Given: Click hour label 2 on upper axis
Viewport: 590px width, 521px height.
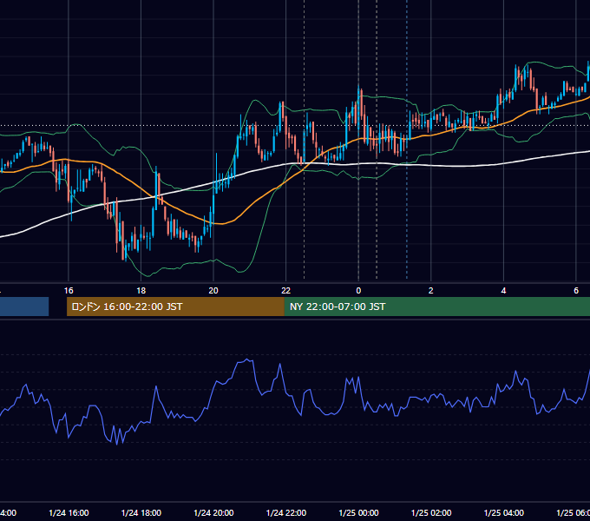Looking at the screenshot, I should pyautogui.click(x=431, y=290).
